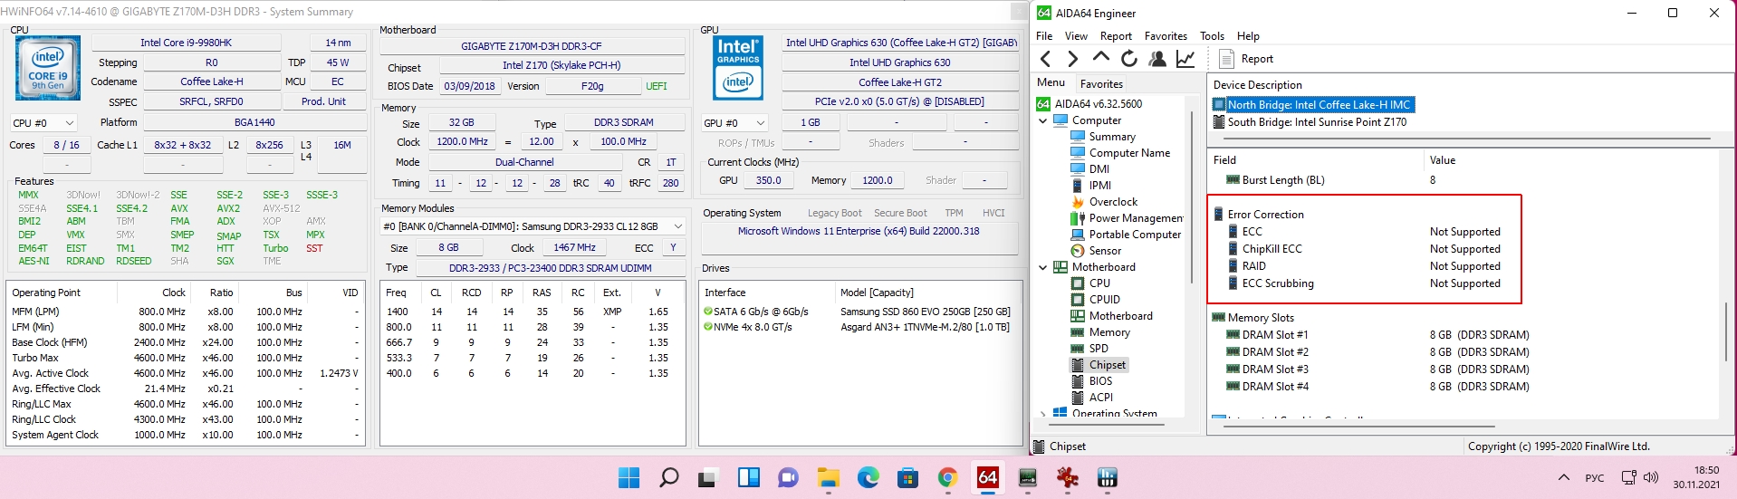Refresh the AIDA64 page
This screenshot has height=499, width=1737.
(1129, 59)
